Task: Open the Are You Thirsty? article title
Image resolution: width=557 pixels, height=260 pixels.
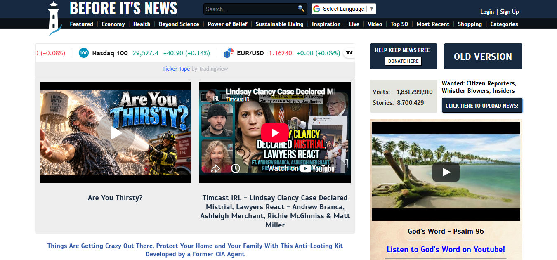Action: coord(115,198)
